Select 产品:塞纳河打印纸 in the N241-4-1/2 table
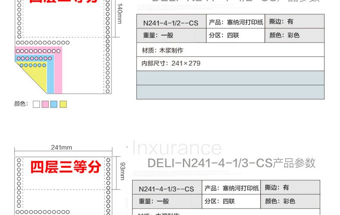Viewport: 340px width, 215px height. [235, 21]
